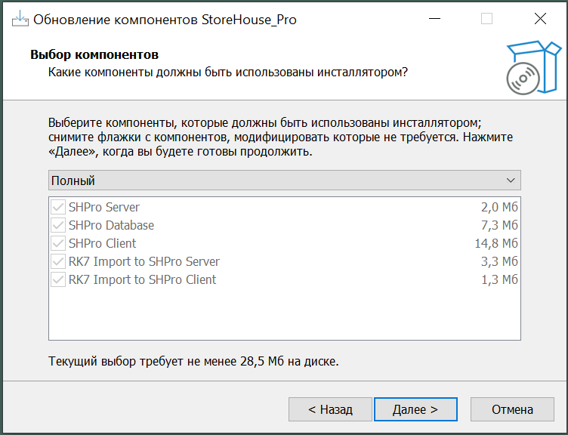568x435 pixels.
Task: Cancel setup with the «Отмена» button
Action: click(512, 409)
